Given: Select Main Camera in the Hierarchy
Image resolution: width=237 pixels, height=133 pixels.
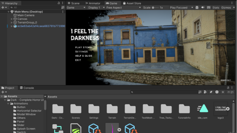Looking at the screenshot, I should point(26,15).
